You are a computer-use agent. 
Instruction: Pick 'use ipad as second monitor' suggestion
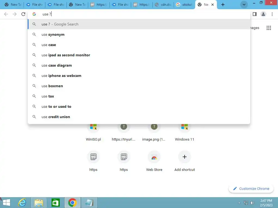click(x=139, y=55)
